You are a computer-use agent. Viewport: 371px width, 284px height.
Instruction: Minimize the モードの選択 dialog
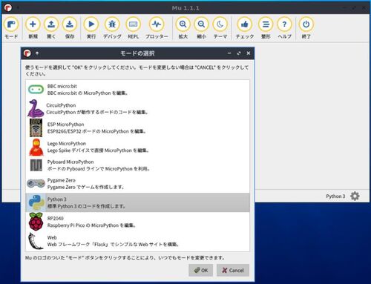229,53
